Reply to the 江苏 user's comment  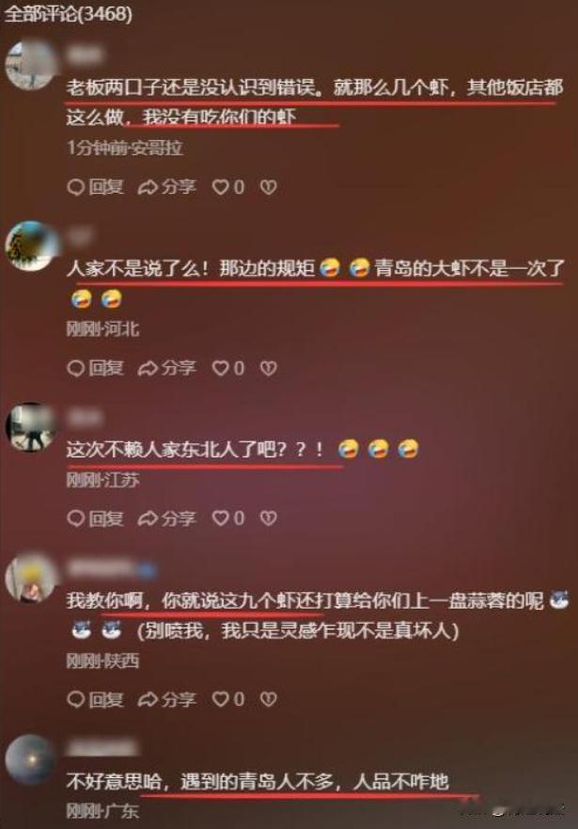pos(95,518)
